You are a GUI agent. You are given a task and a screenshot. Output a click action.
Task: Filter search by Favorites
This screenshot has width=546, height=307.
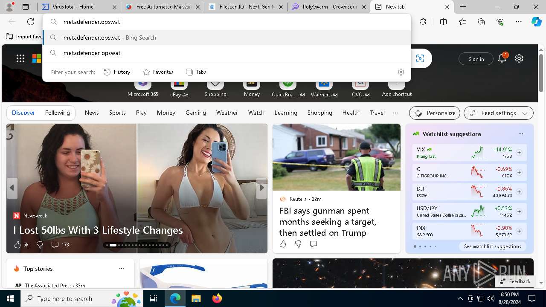click(158, 72)
